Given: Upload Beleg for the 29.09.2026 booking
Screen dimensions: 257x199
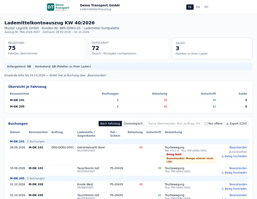Looking at the screenshot, I should (234, 156).
